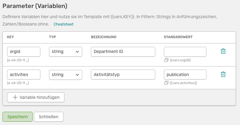Add a variable with Variable hinzufügen
This screenshot has width=240, height=125.
coord(35,97)
